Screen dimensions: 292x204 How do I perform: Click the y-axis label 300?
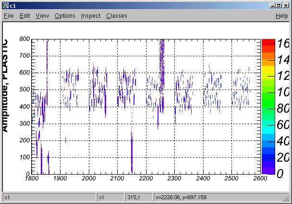[24, 123]
